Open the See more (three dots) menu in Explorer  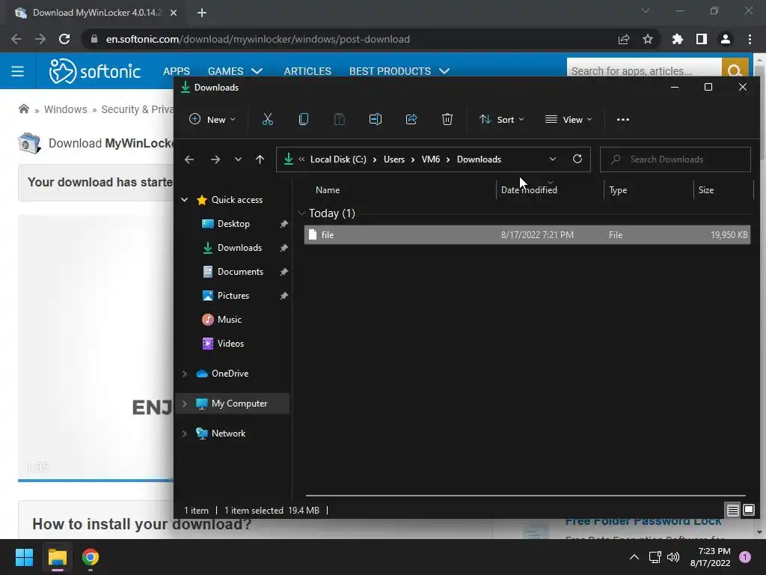623,119
